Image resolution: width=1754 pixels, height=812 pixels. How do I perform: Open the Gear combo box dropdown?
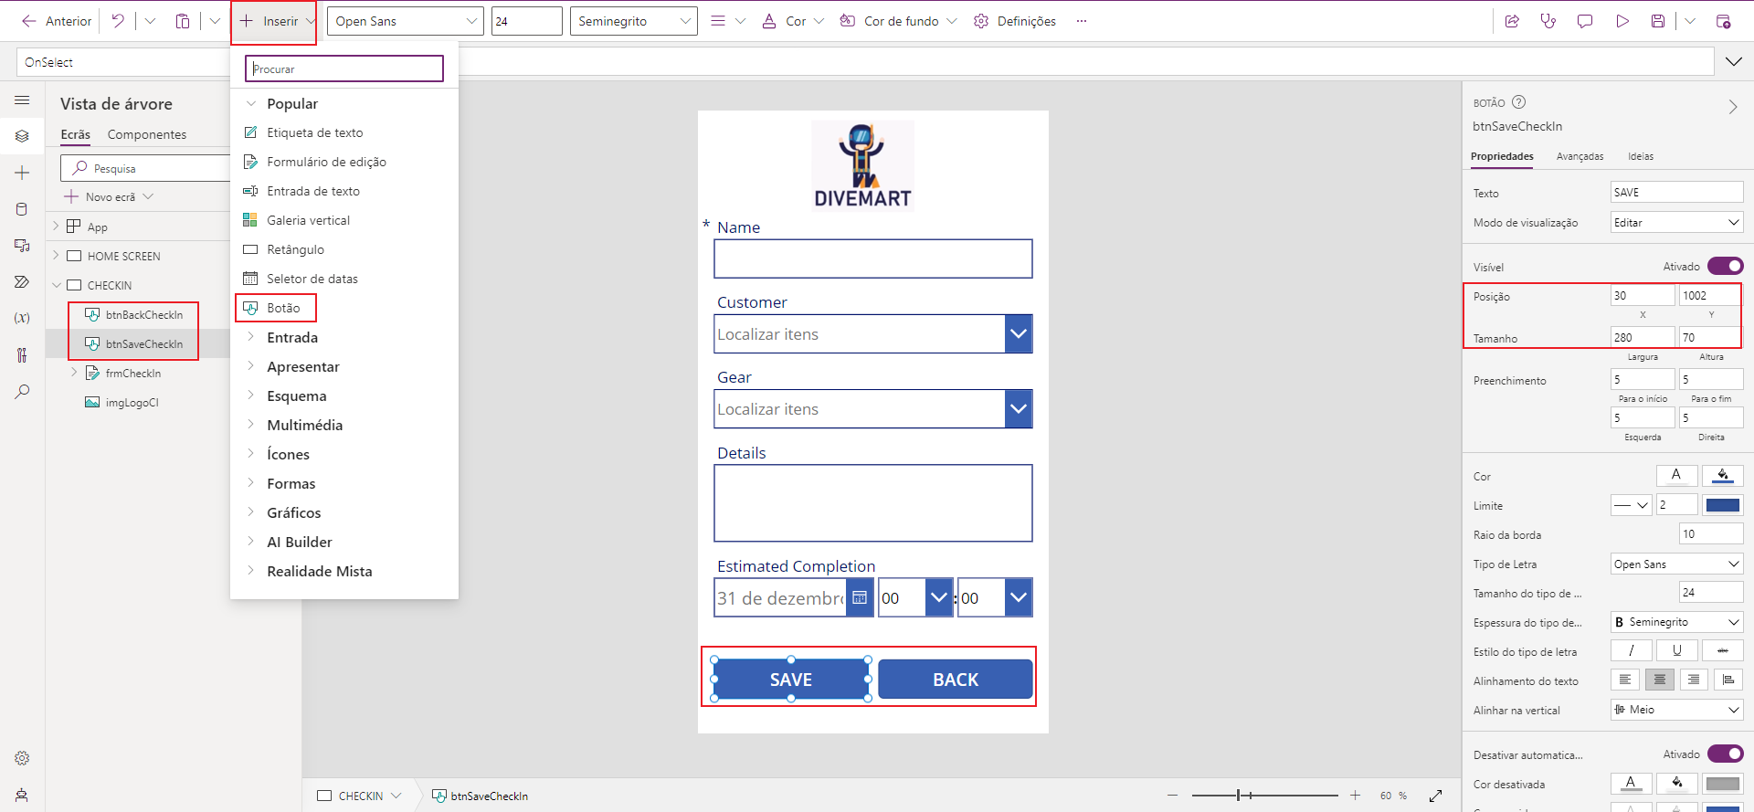(x=1019, y=409)
